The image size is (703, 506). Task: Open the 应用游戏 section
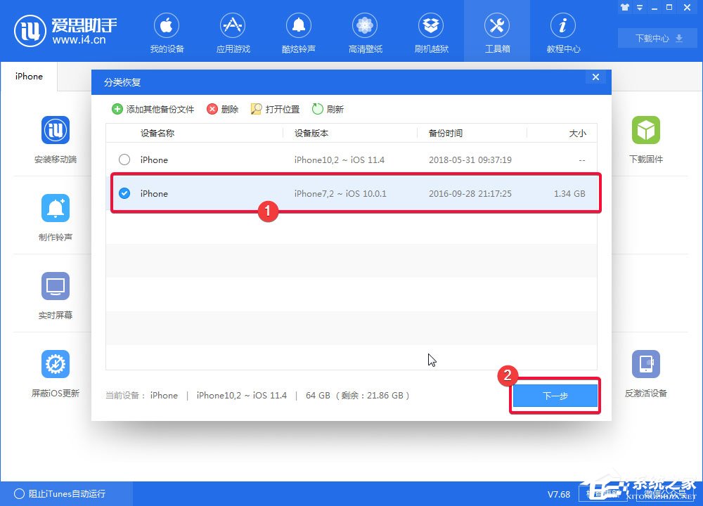click(233, 32)
